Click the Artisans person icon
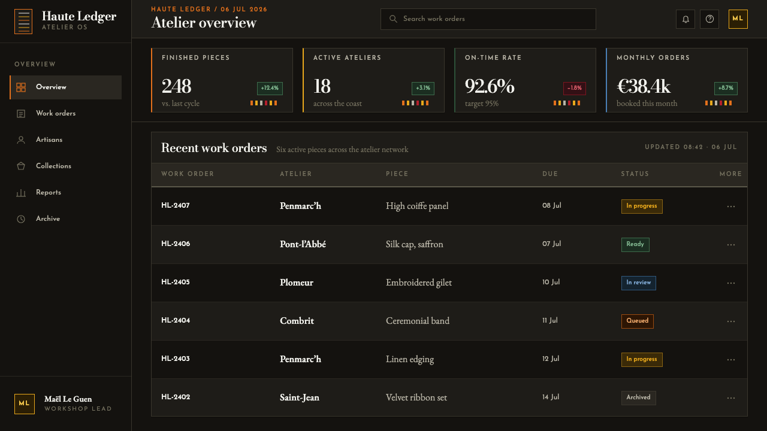This screenshot has height=431, width=767. point(21,140)
